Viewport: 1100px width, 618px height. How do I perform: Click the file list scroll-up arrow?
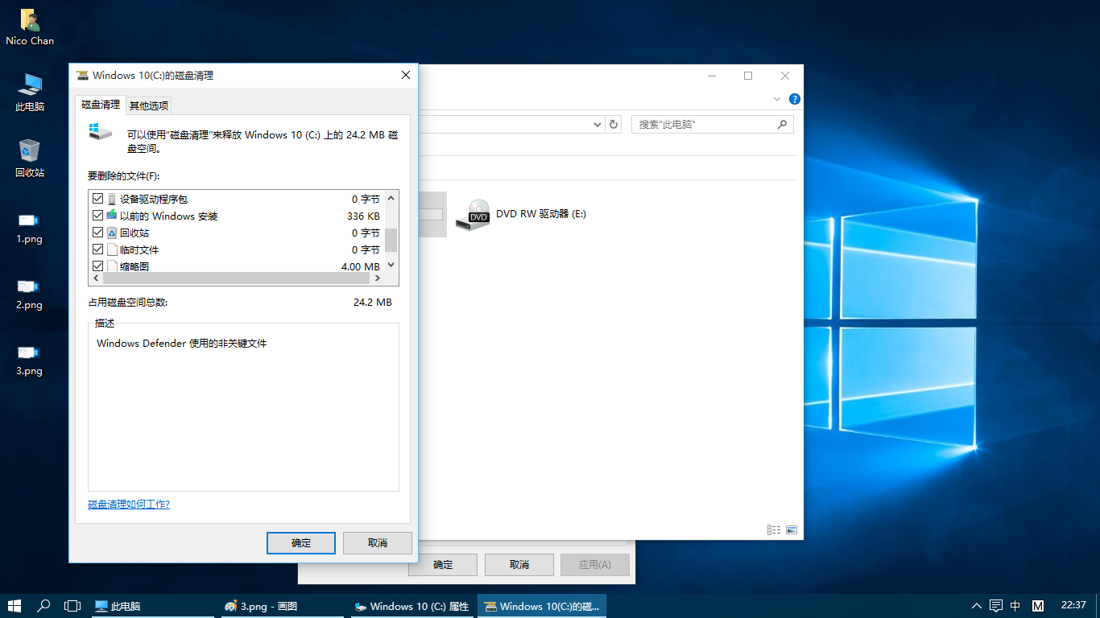(391, 198)
